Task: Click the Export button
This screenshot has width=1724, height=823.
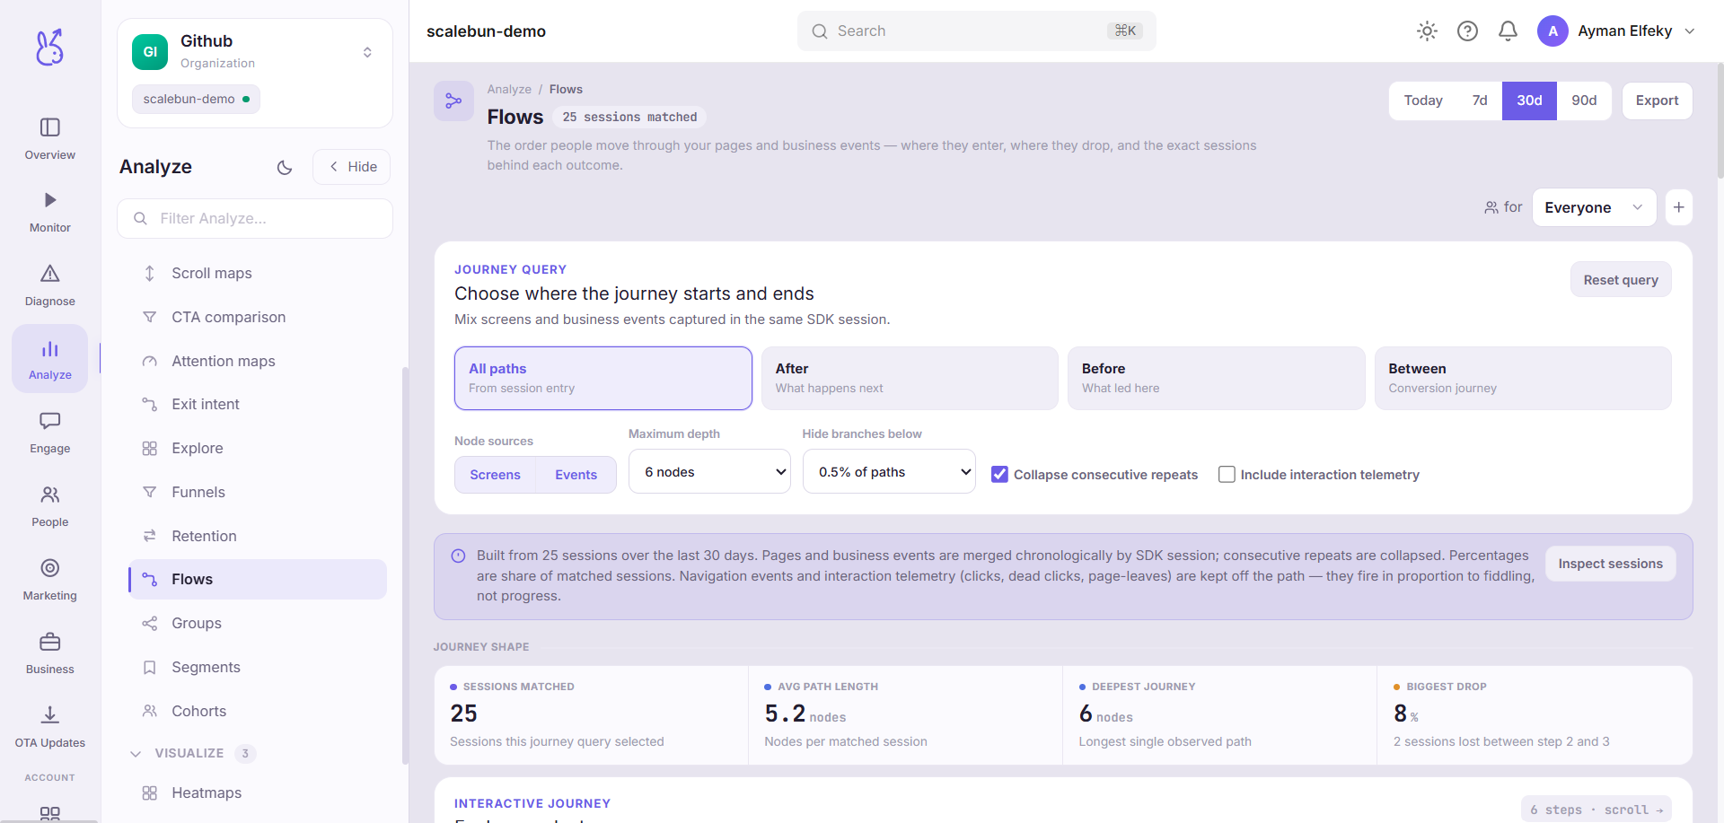Action: [x=1657, y=101]
